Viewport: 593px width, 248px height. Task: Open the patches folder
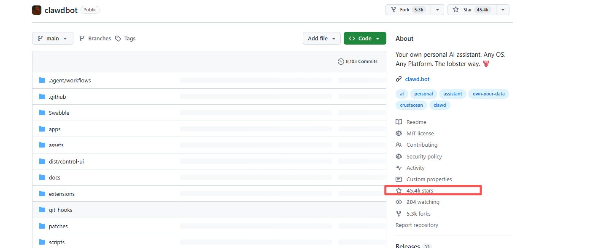pos(58,226)
